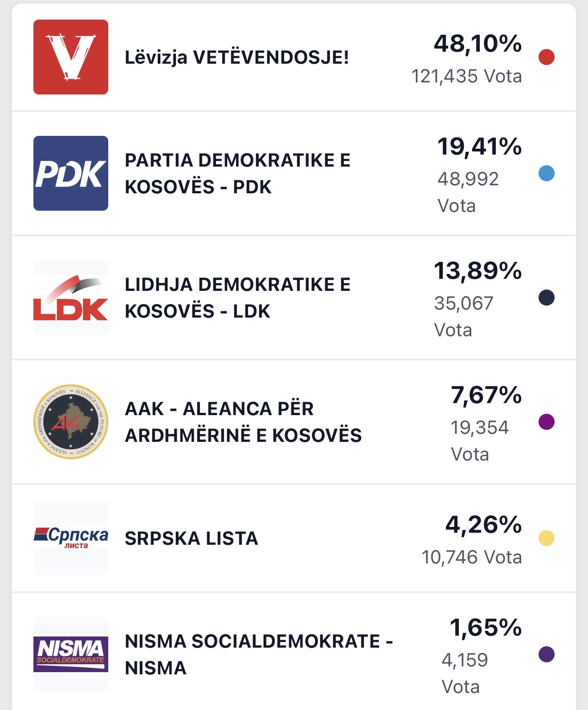
Task: Click the dark navy dot beside LDK
Action: (x=546, y=298)
